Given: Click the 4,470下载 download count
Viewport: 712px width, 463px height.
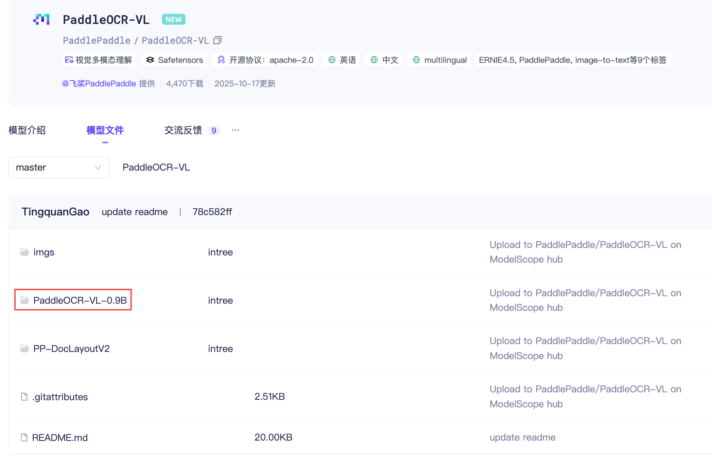Looking at the screenshot, I should coord(185,83).
